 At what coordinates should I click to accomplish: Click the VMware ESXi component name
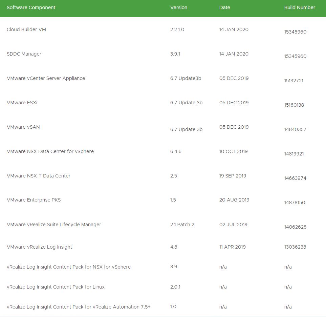click(x=22, y=103)
